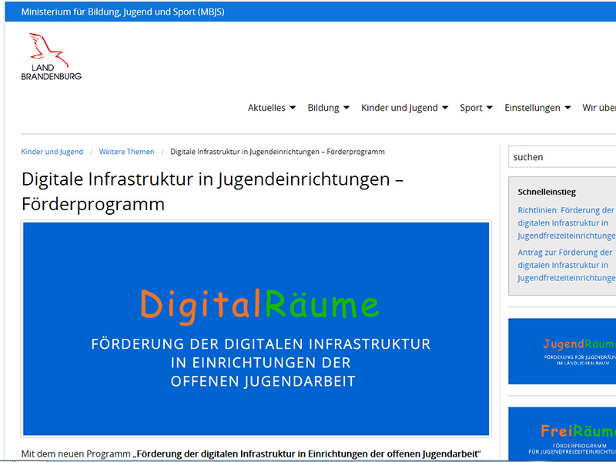
Task: Click the Ministerium für Bildung header title
Action: point(122,12)
